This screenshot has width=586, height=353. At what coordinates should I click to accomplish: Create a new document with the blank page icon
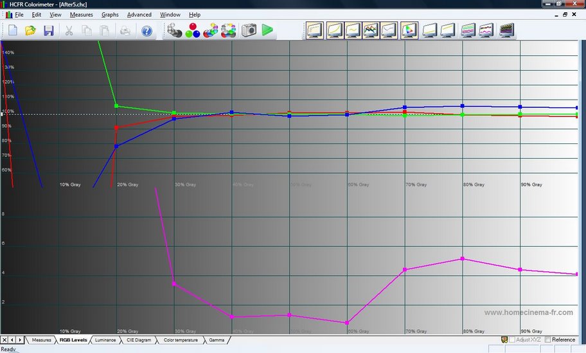click(13, 30)
